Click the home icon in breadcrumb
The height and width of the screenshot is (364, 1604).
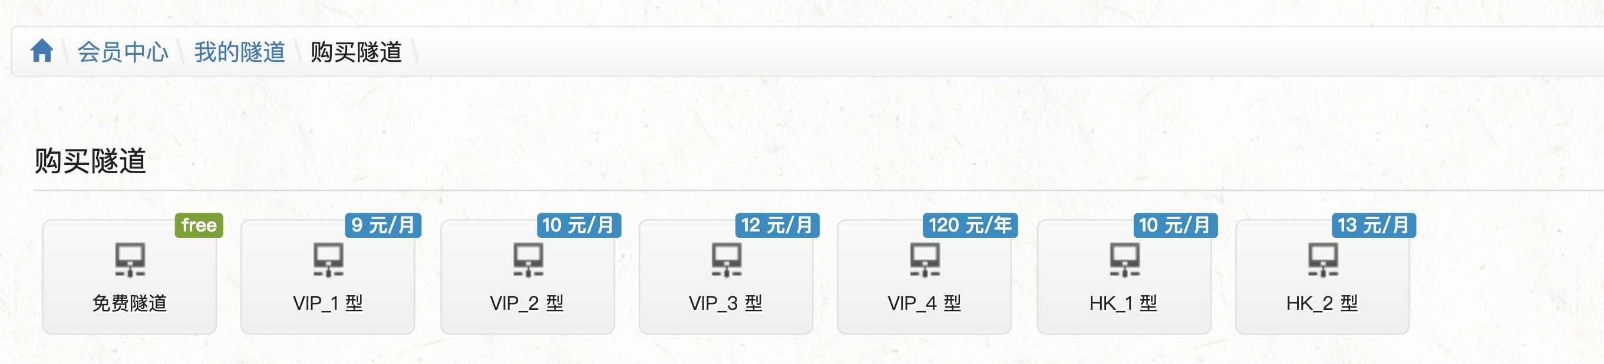point(42,51)
